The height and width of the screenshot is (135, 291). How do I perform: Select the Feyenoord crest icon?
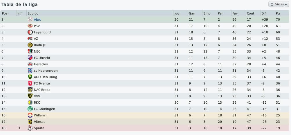[30, 32]
